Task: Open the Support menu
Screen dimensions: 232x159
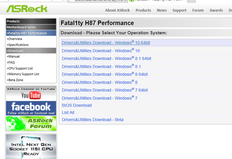Action: click(x=179, y=10)
